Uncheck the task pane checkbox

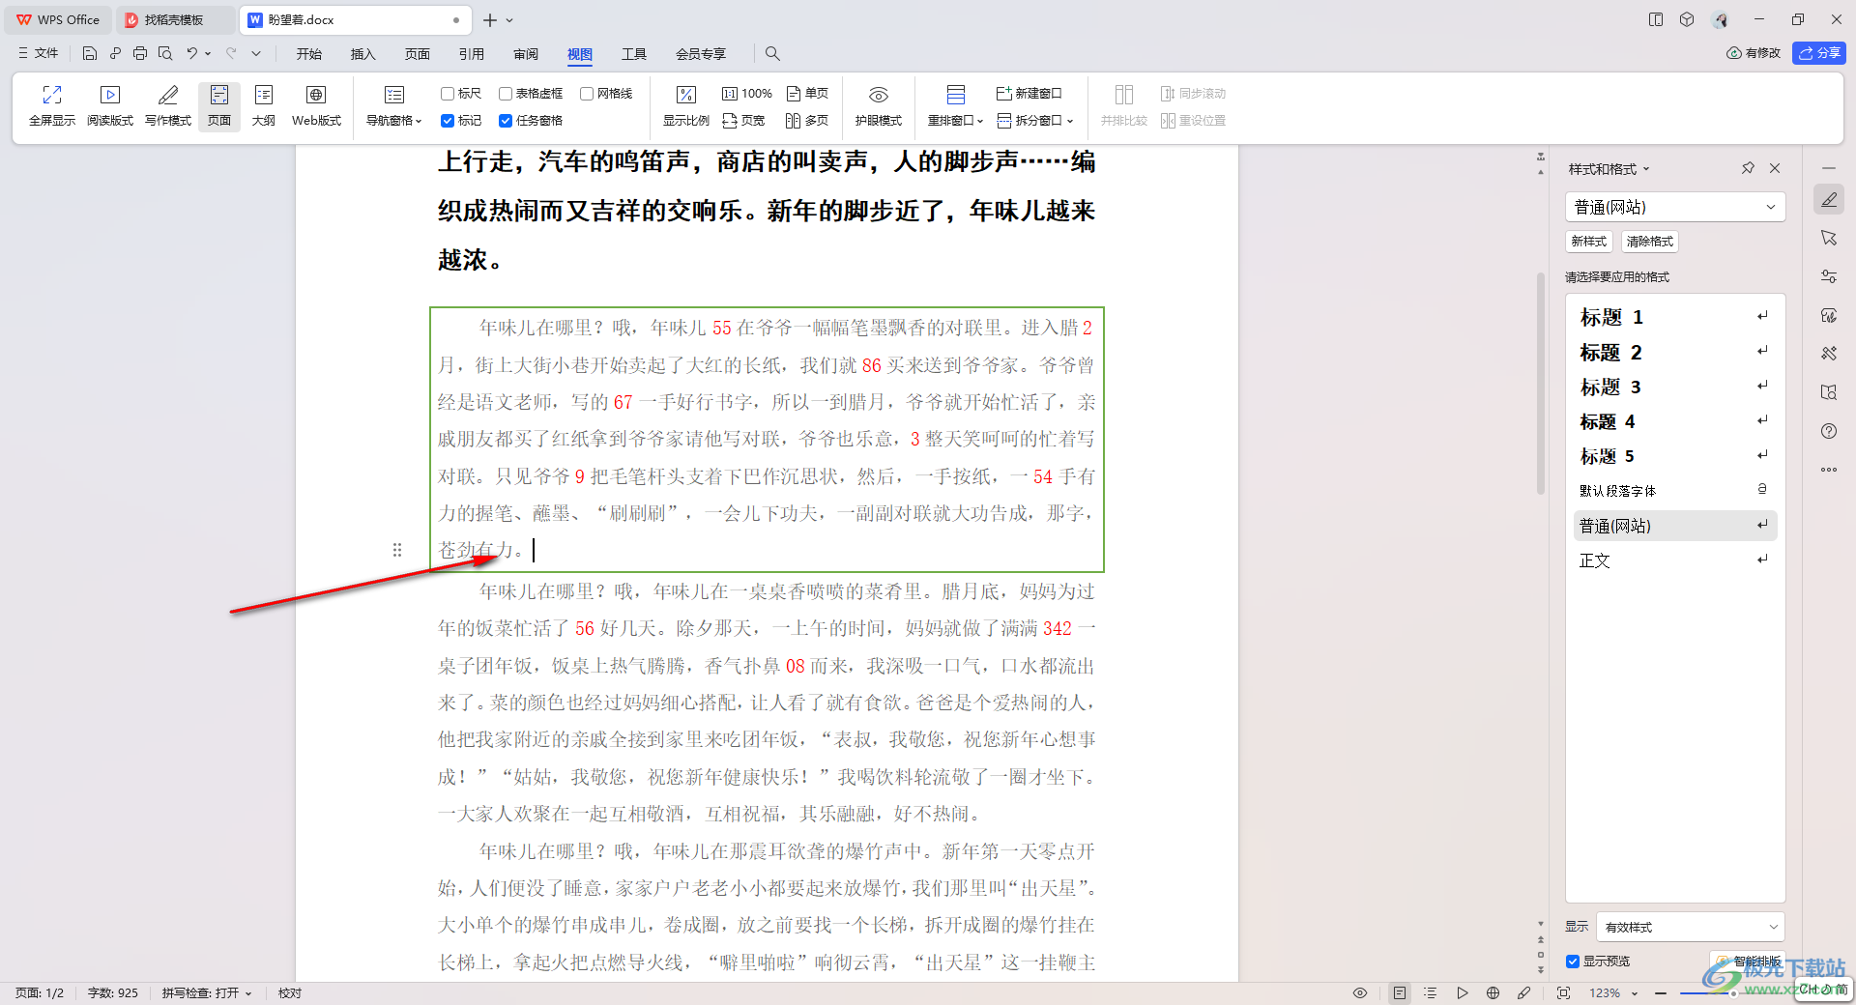click(x=506, y=121)
